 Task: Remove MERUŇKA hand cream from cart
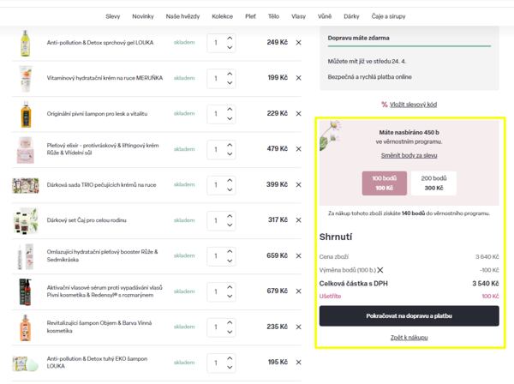(x=299, y=78)
